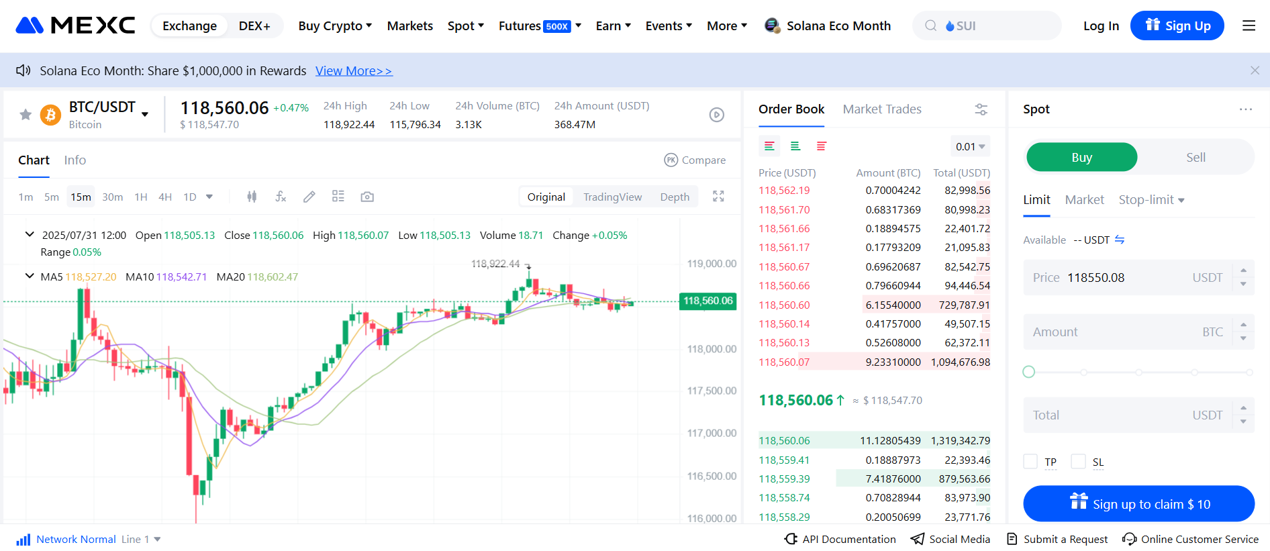Take a chart snapshot with camera icon
This screenshot has height=551, width=1270.
(367, 197)
